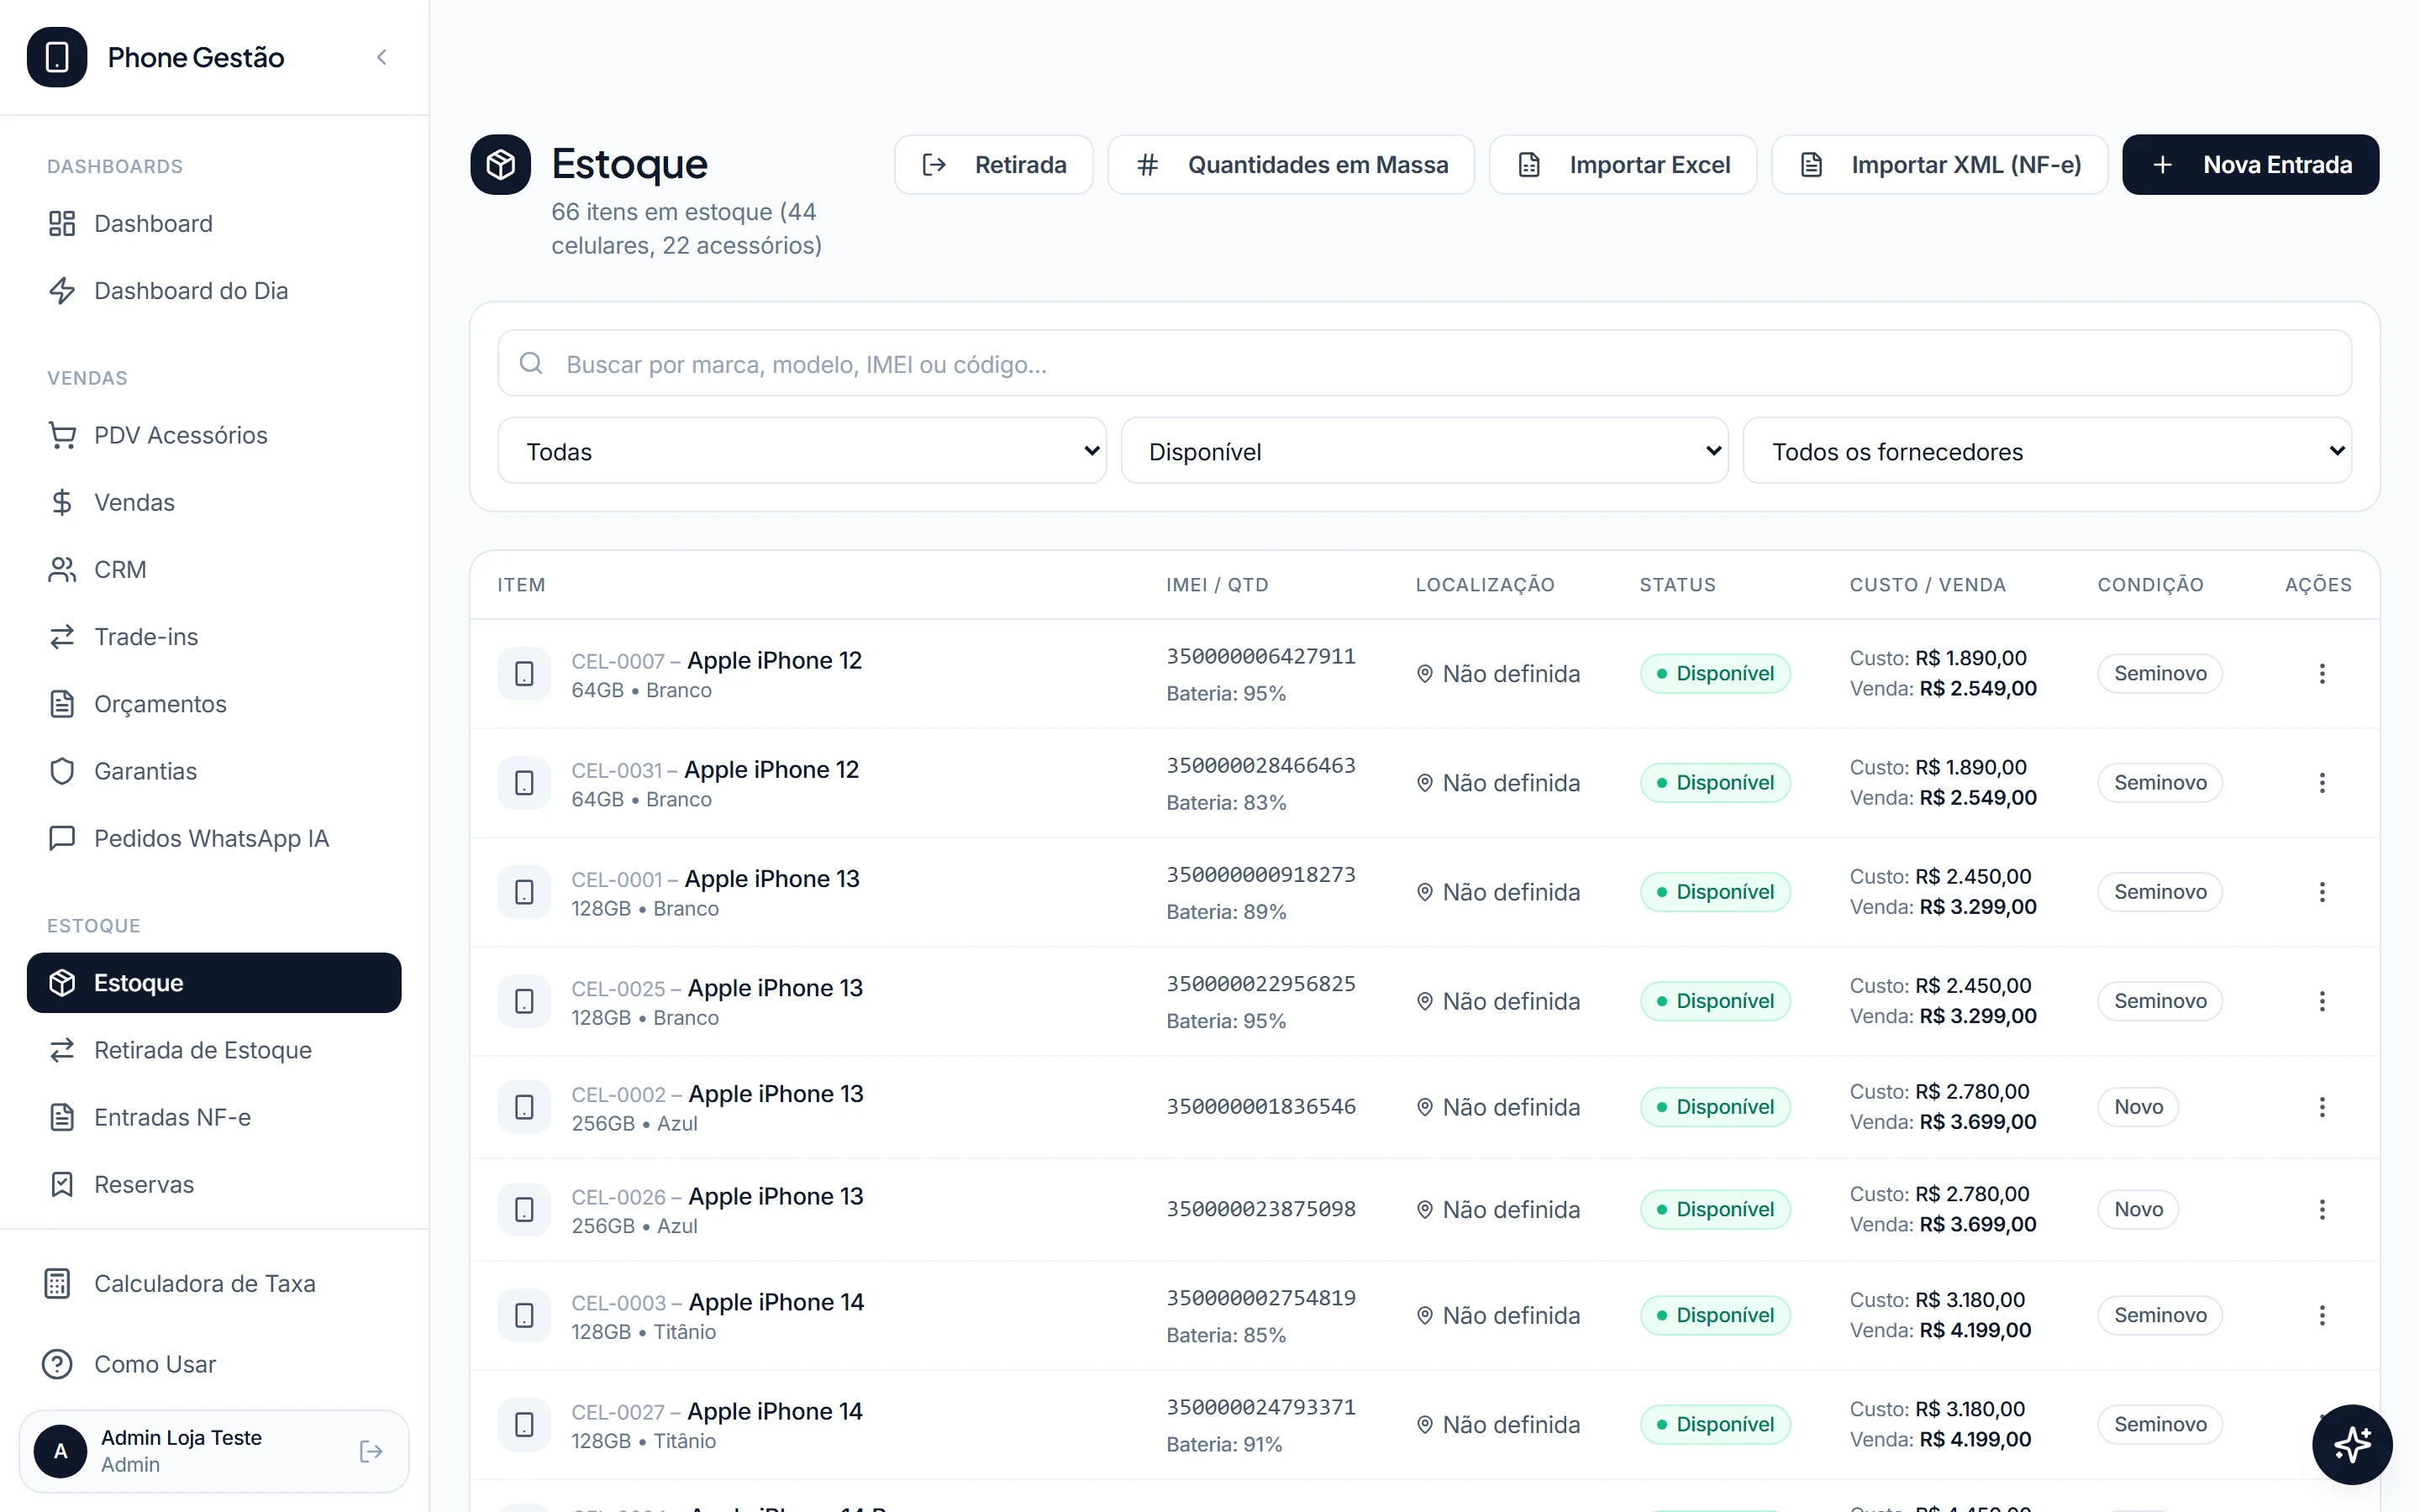Image resolution: width=2420 pixels, height=1512 pixels.
Task: Click the Seminovo badge for CEL-0003
Action: coord(2160,1315)
